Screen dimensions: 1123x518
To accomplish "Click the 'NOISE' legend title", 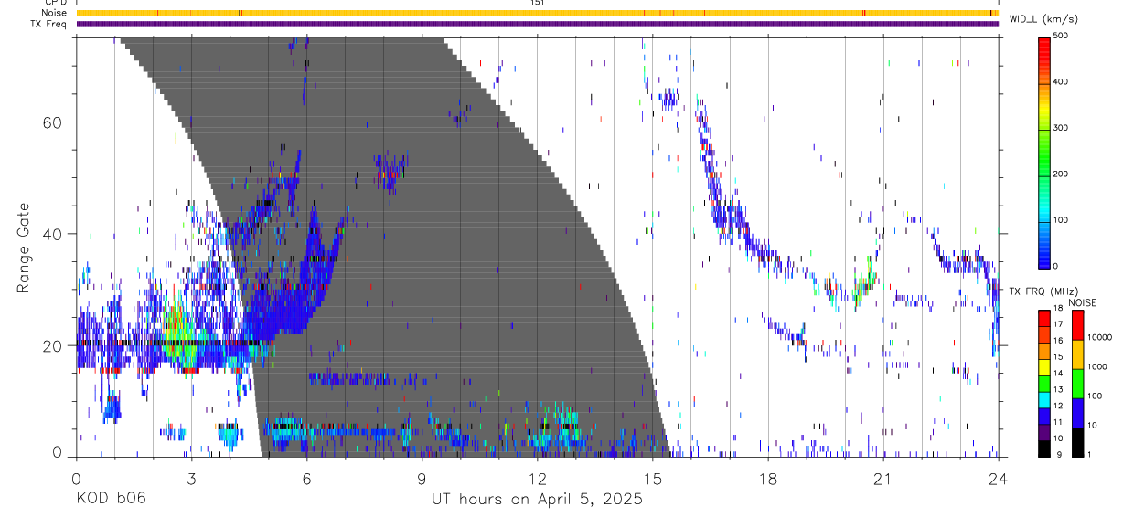I will point(1083,302).
